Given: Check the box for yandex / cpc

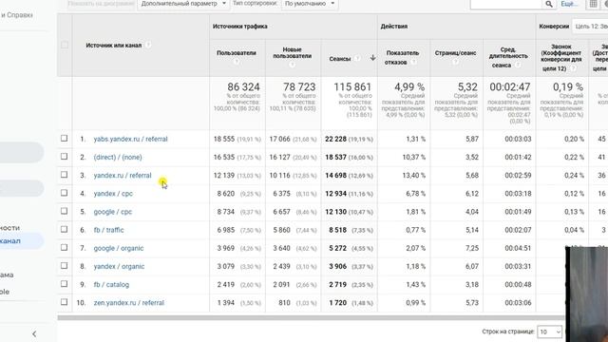Looking at the screenshot, I should tap(64, 193).
